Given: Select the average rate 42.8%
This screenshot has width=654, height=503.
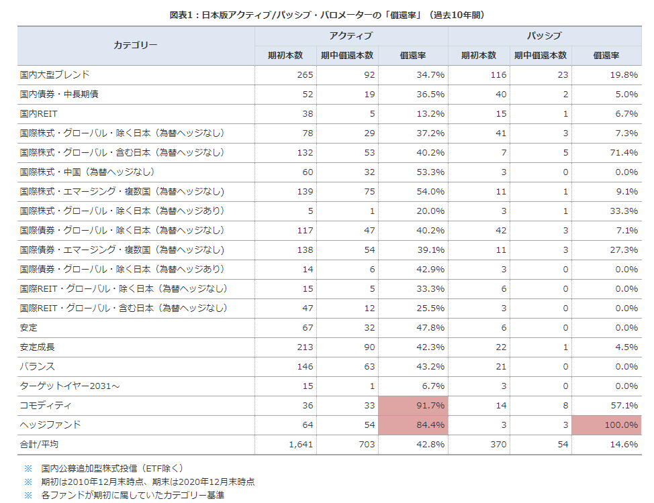Looking at the screenshot, I should coord(430,445).
